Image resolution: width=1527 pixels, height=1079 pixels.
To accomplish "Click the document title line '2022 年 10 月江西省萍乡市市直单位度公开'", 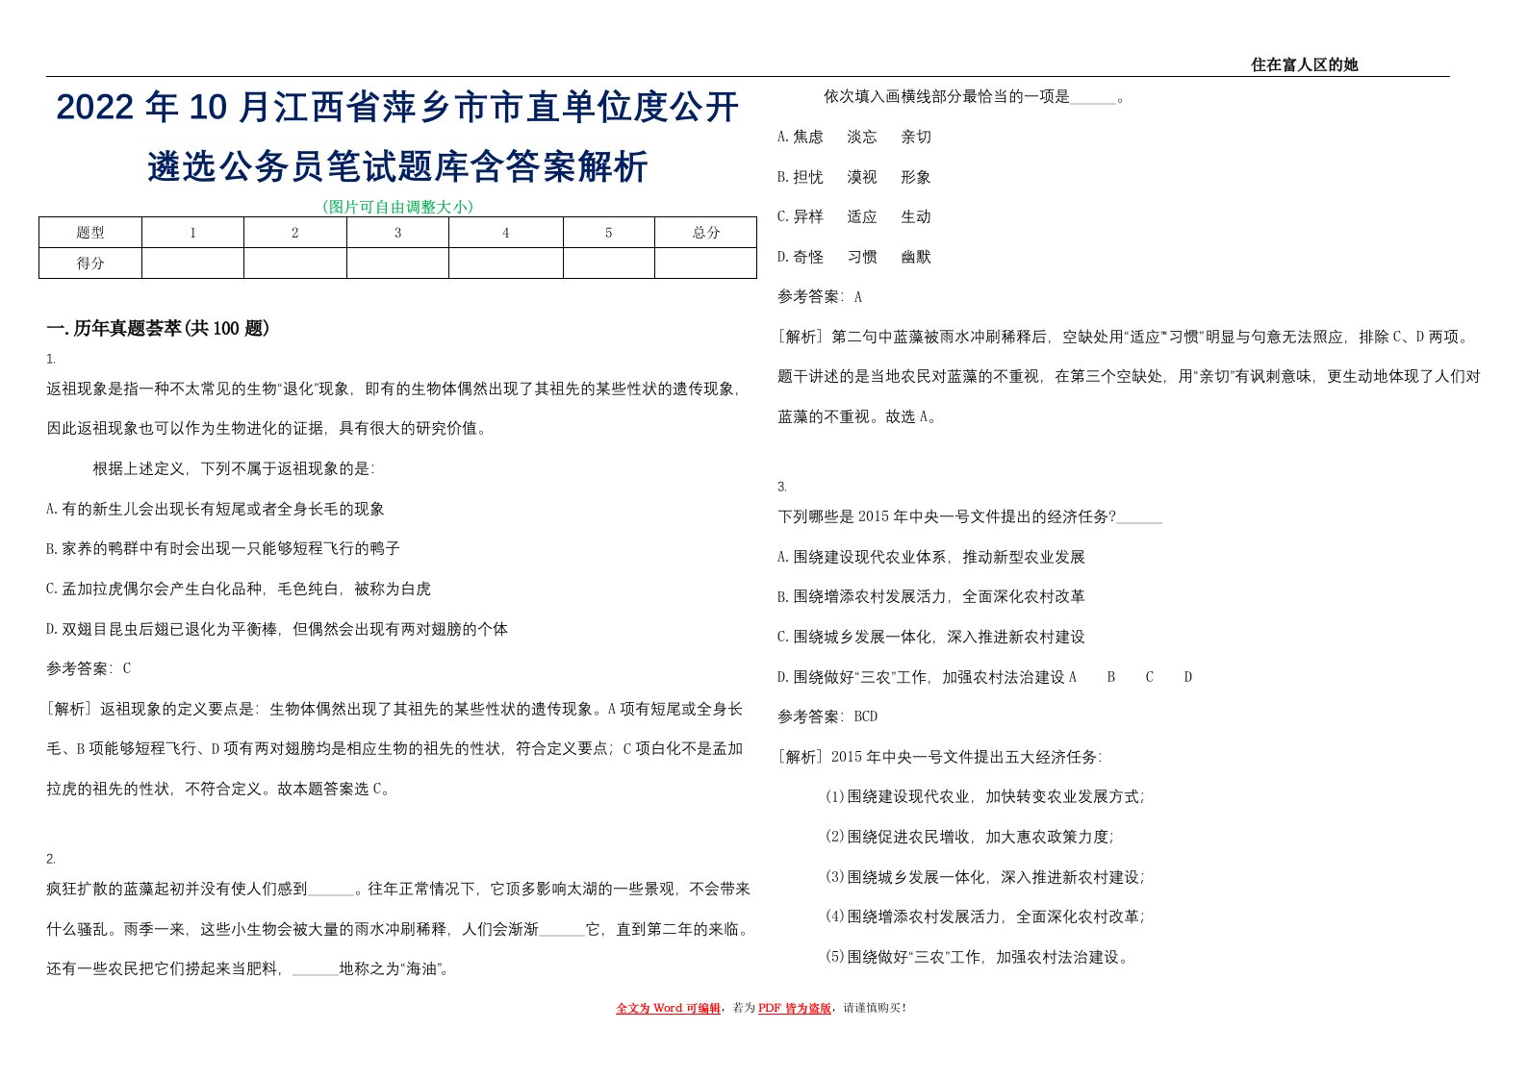I will [x=397, y=107].
